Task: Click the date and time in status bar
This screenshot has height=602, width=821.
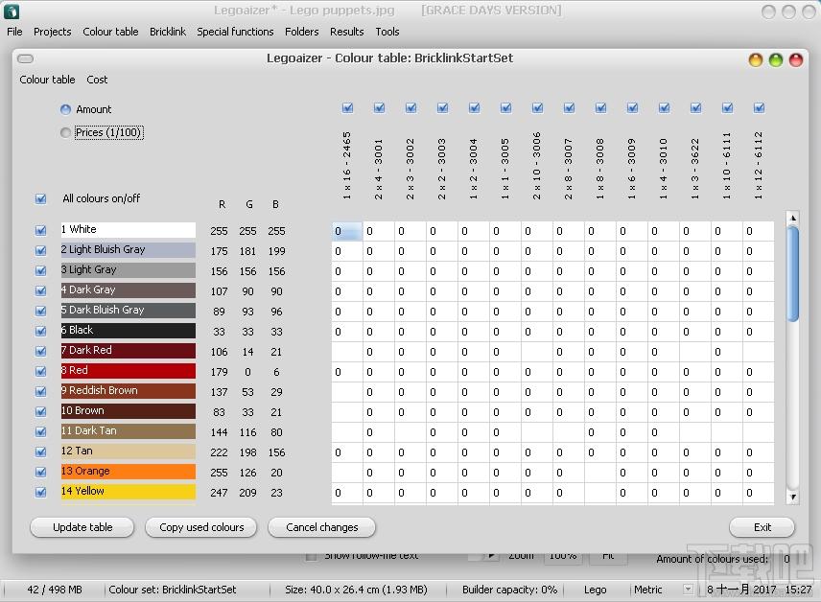Action: pos(760,590)
